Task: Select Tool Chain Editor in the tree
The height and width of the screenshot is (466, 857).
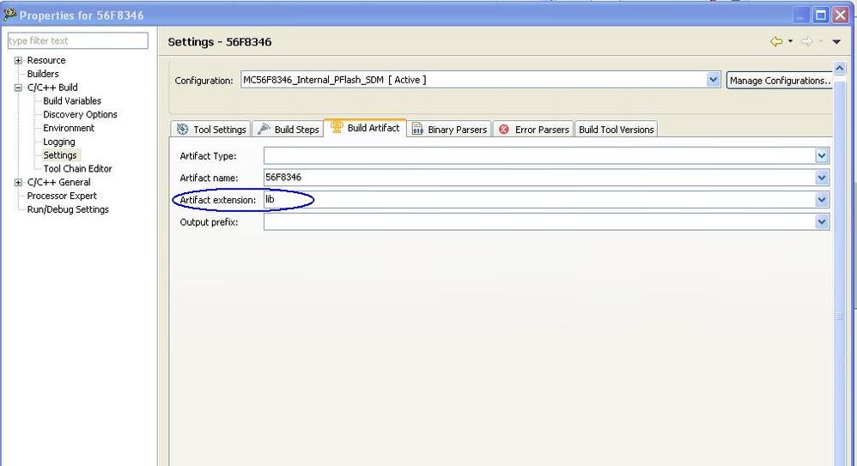Action: pos(77,169)
